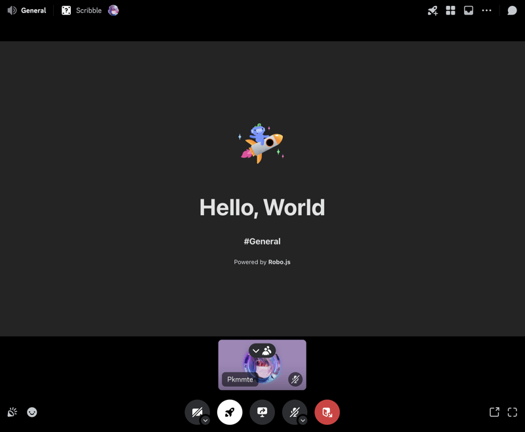Click the participant avatar beside Scribble
Image resolution: width=525 pixels, height=432 pixels.
point(114,10)
